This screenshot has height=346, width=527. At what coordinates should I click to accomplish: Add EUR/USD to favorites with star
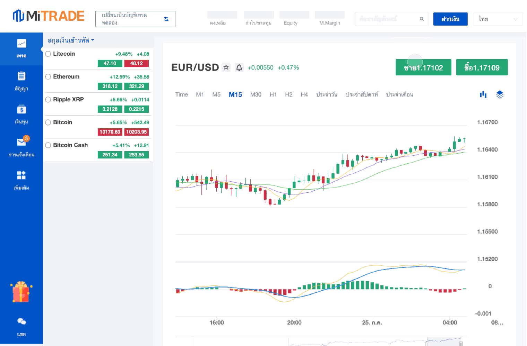[x=226, y=67]
